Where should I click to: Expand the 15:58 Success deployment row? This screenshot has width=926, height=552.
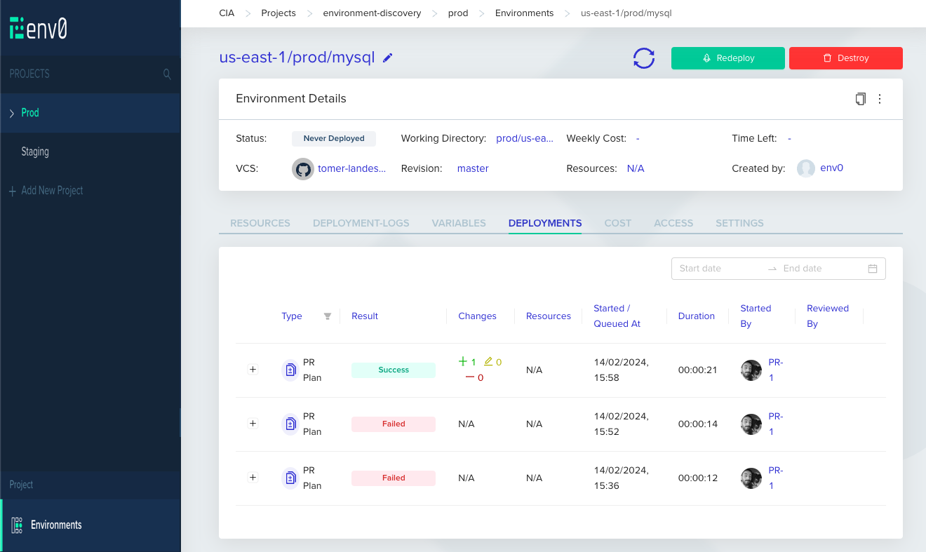[x=253, y=370]
